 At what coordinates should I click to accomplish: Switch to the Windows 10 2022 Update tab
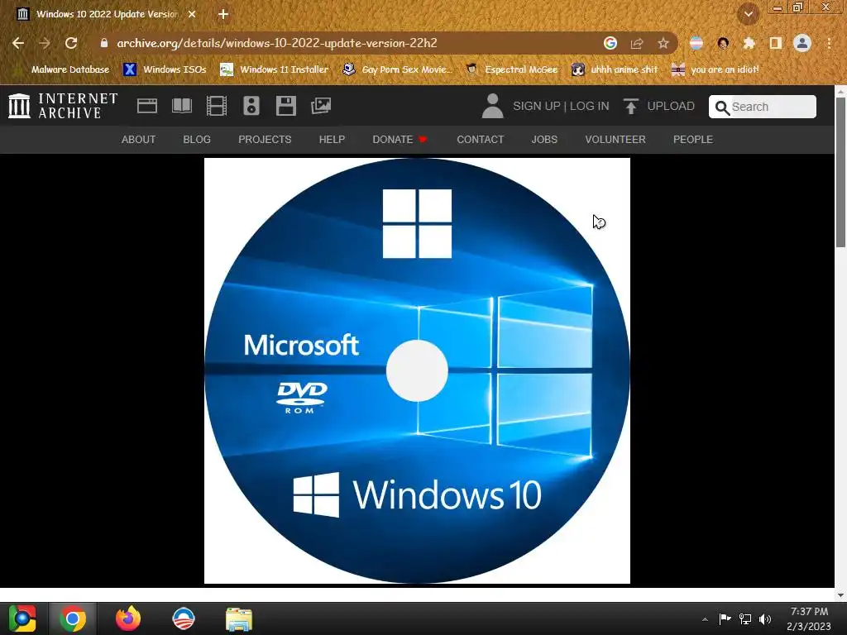click(106, 14)
